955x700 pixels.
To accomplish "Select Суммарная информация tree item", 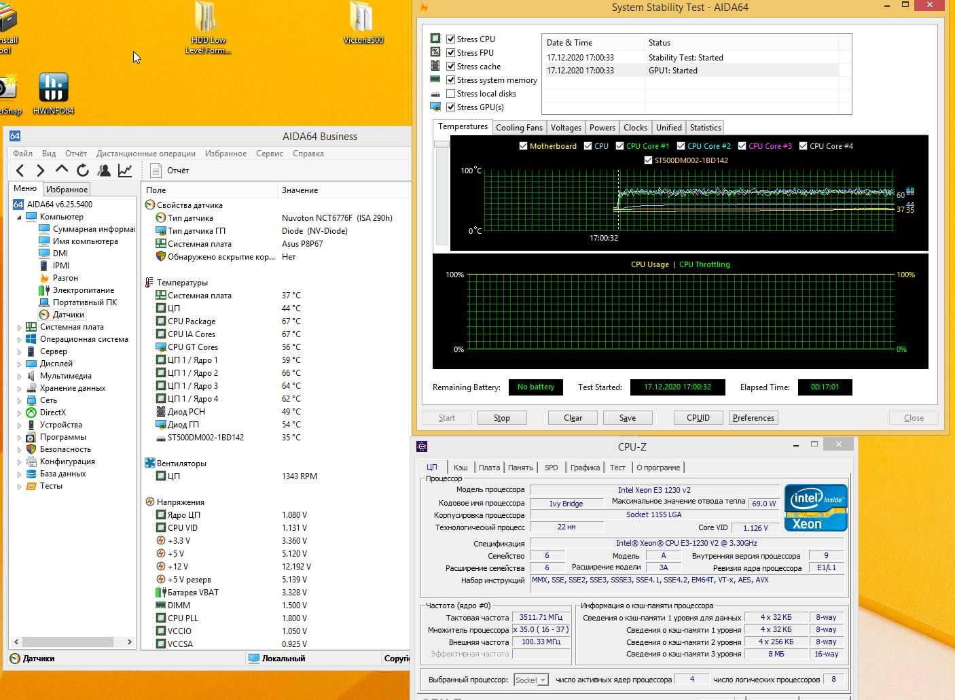I will (87, 229).
